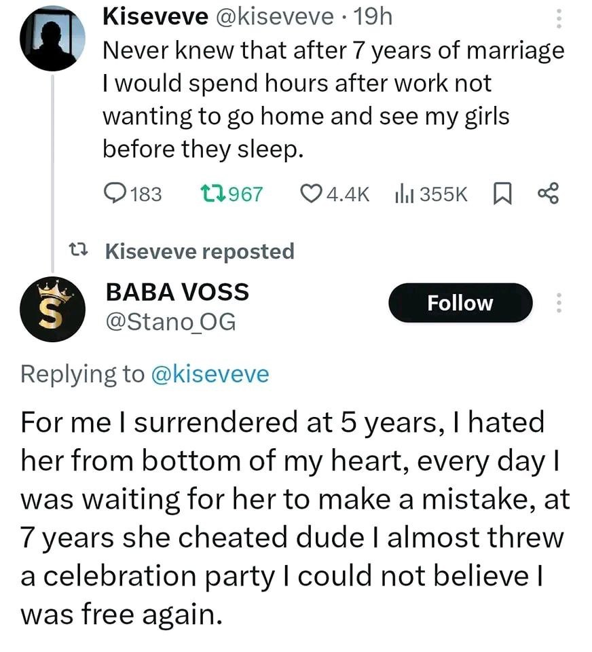This screenshot has height=652, width=592.
Task: Open the @Stano_OG handle
Action: click(x=170, y=321)
